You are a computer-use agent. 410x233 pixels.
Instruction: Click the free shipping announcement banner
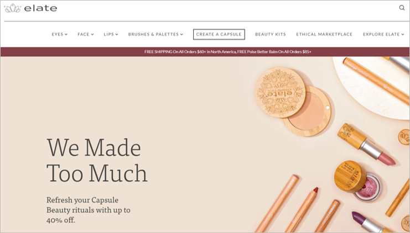click(205, 52)
